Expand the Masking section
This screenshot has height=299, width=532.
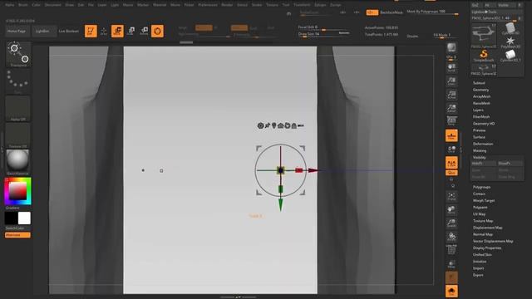(480, 150)
